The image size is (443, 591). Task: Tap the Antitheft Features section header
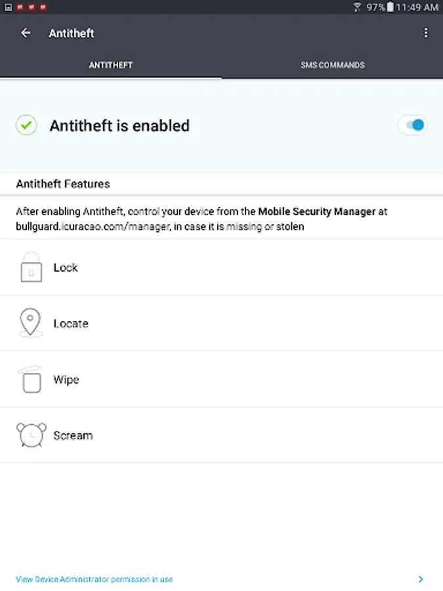pos(63,184)
